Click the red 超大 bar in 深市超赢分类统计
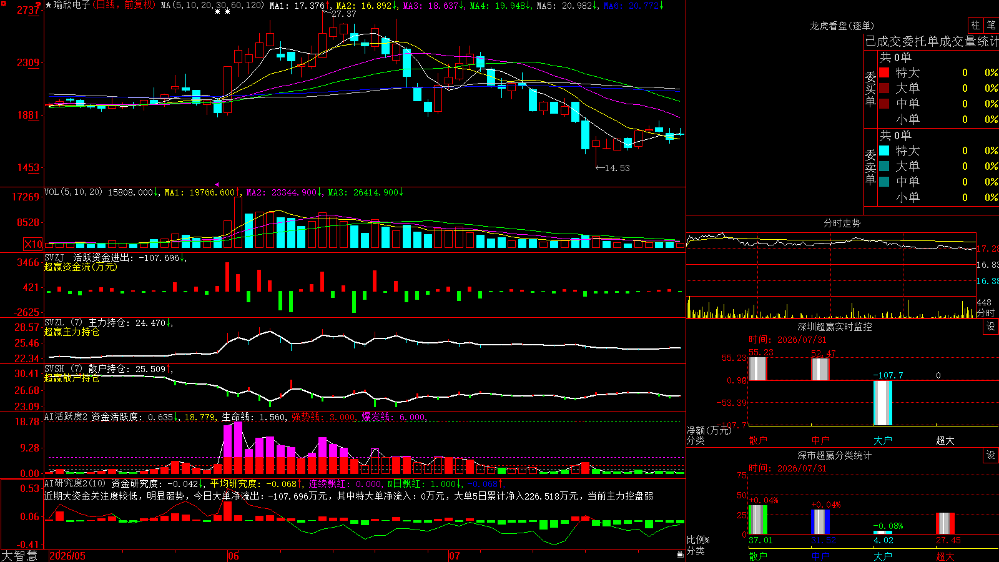 (945, 523)
